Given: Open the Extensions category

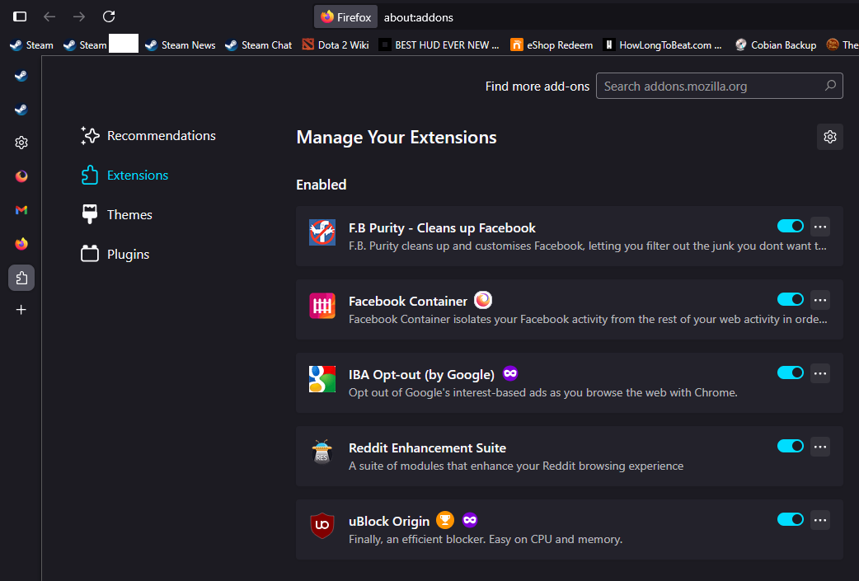Looking at the screenshot, I should click(124, 176).
